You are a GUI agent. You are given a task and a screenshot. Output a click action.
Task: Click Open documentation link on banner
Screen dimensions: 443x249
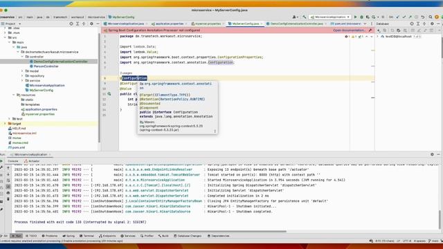point(350,30)
